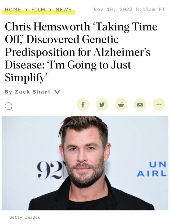The width and height of the screenshot is (170, 224).
Task: Click the black 92 logo in the photo
Action: click(50, 170)
